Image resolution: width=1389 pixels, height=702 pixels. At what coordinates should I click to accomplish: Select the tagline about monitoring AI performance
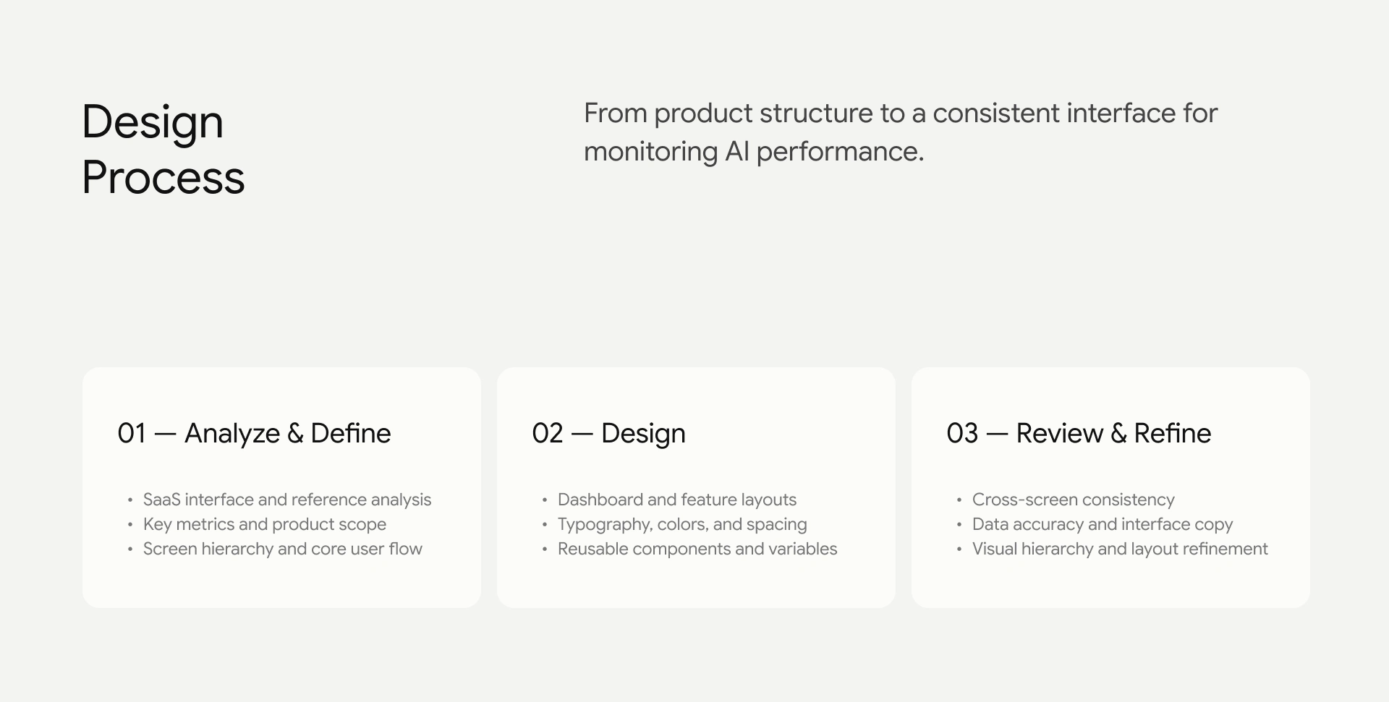[901, 132]
